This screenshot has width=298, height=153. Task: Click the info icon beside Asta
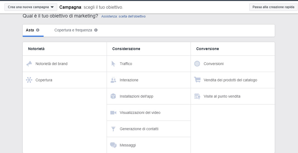(x=38, y=30)
